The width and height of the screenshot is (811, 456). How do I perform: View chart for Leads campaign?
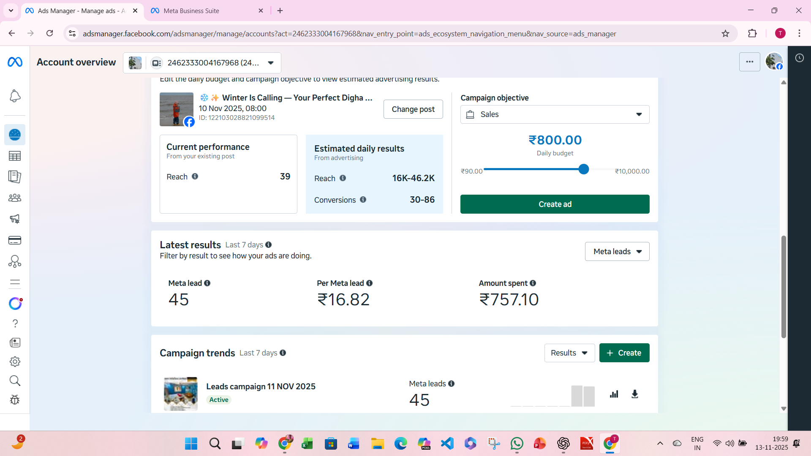[x=614, y=394]
